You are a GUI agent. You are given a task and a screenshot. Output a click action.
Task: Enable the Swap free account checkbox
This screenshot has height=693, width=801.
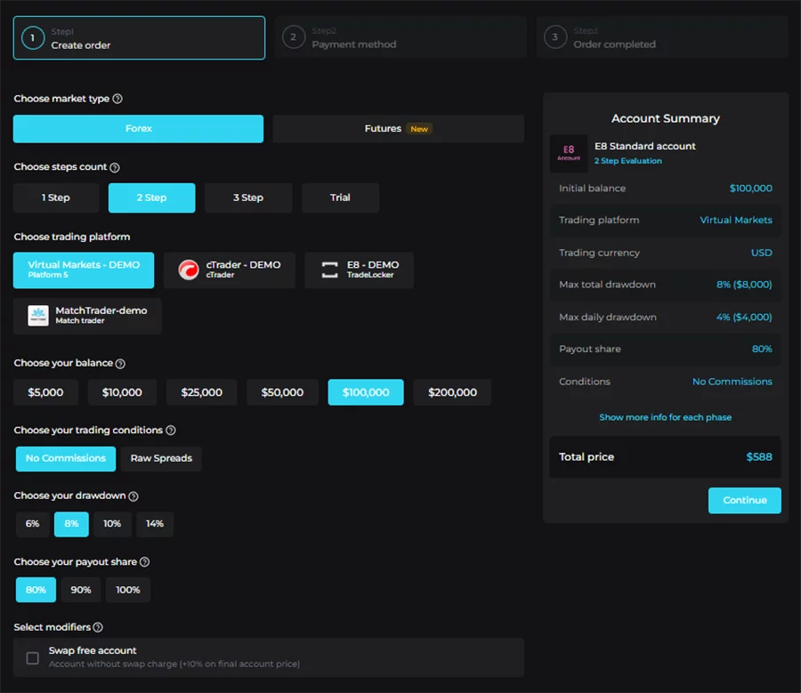tap(32, 657)
